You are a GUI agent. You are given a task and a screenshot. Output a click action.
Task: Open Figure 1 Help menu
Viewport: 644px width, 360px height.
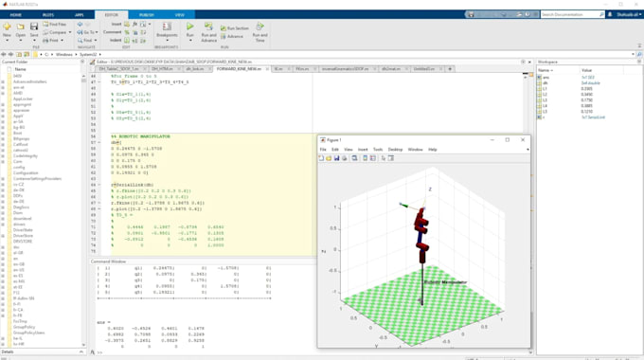click(433, 150)
